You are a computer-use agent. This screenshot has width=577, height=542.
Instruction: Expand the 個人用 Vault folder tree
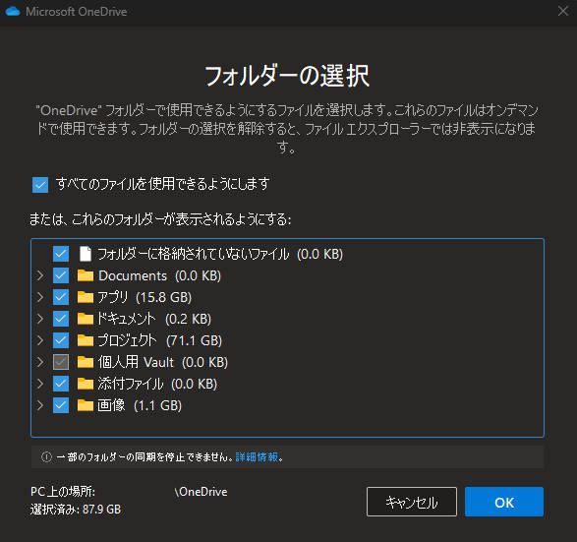coord(40,362)
